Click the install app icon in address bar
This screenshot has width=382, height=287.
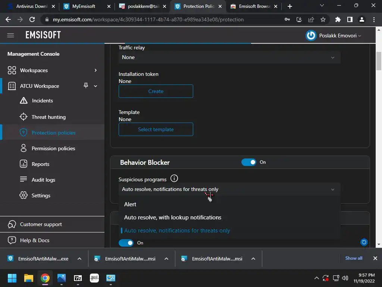[299, 19]
